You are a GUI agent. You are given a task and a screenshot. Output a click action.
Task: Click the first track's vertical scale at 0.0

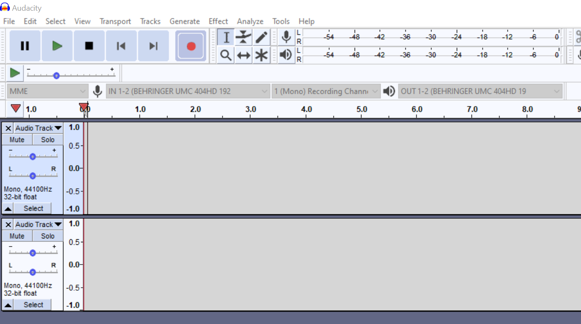tap(74, 168)
